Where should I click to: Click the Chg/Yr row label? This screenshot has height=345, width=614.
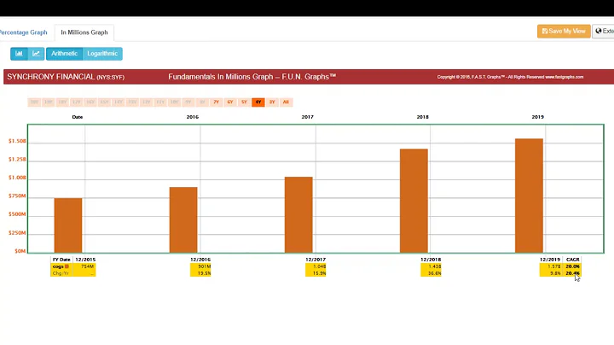pyautogui.click(x=61, y=273)
